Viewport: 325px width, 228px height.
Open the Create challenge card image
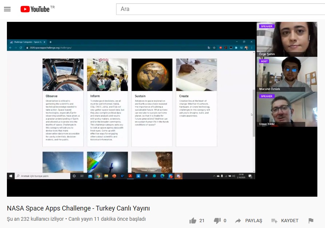pyautogui.click(x=197, y=75)
